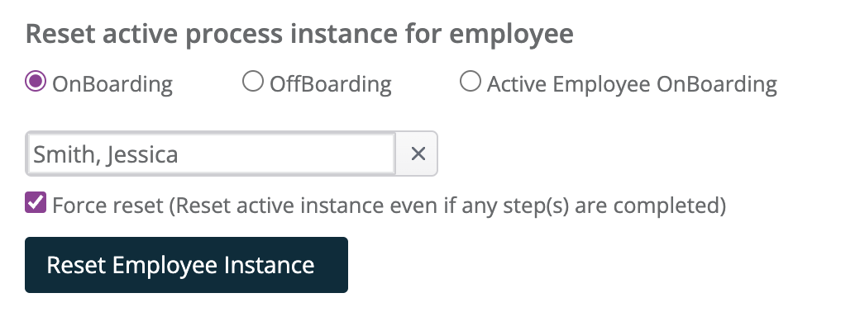Image resolution: width=860 pixels, height=312 pixels.
Task: Click the empty circle beside Active Employee OnBoarding
Action: pyautogui.click(x=470, y=82)
